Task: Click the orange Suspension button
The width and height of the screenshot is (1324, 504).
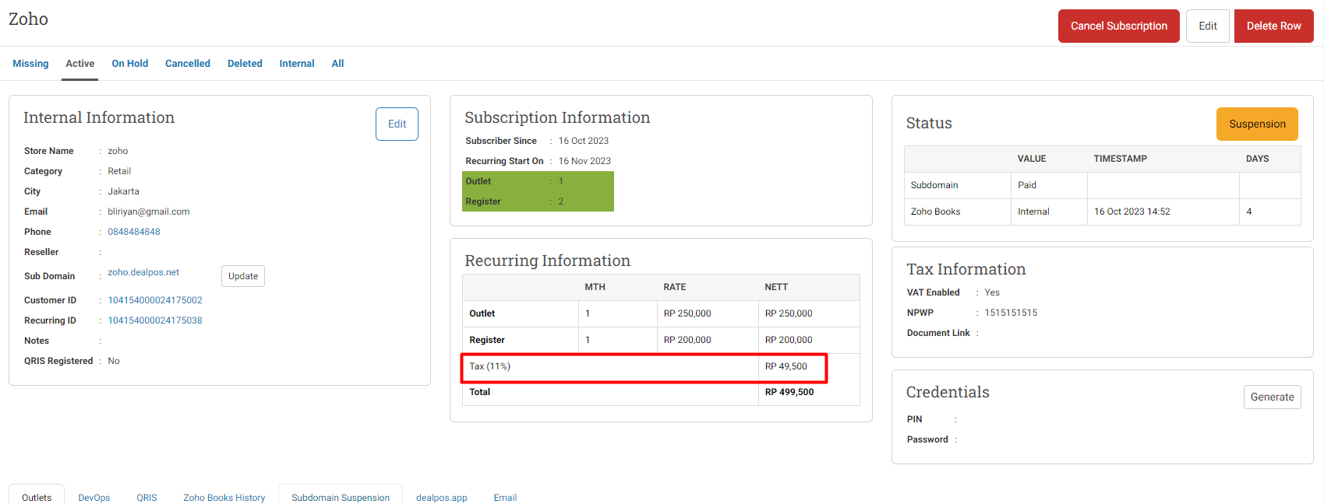Action: point(1257,124)
